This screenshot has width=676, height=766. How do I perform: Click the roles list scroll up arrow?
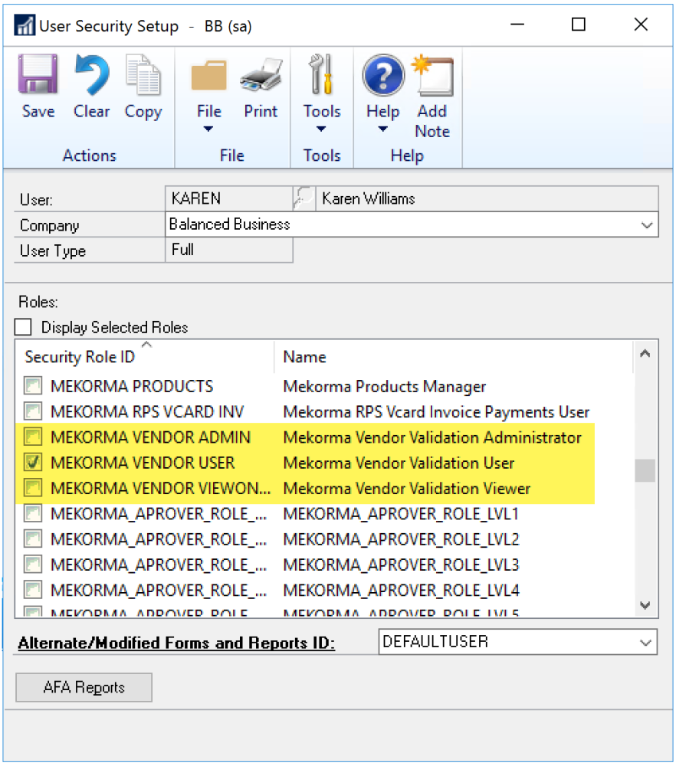click(x=645, y=354)
